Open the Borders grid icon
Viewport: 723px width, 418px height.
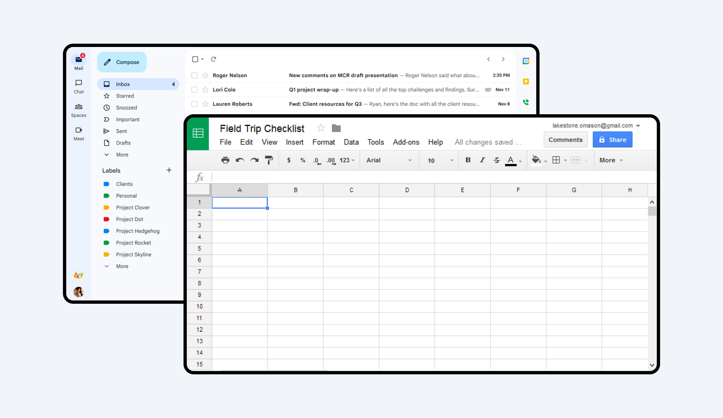click(x=556, y=160)
